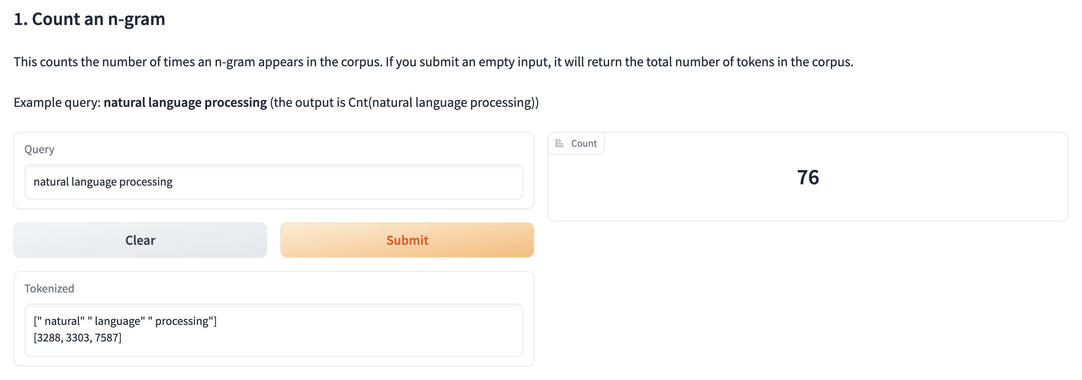Image resolution: width=1082 pixels, height=380 pixels.
Task: Select the count result number 76
Action: click(x=807, y=177)
